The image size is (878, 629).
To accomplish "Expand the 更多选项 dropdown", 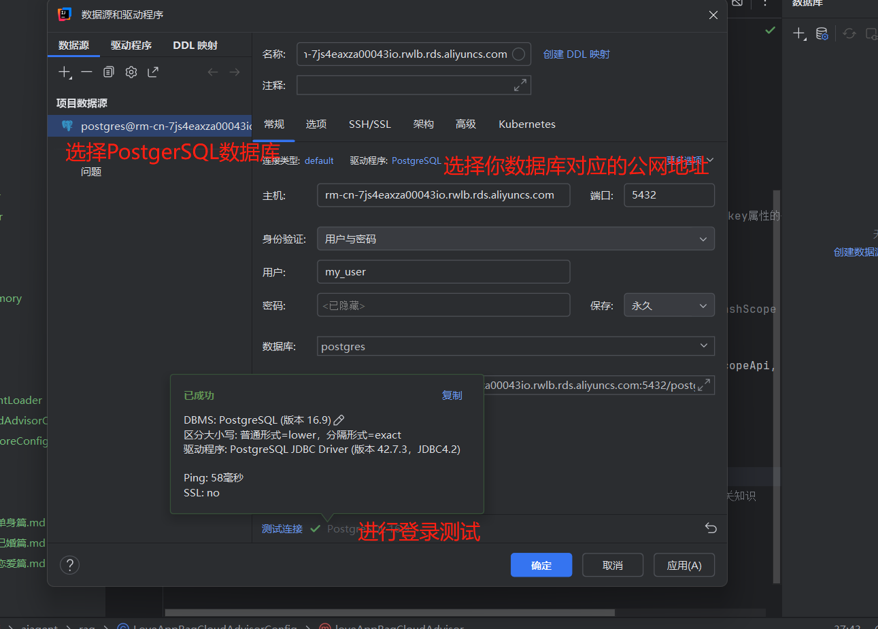I will pos(690,160).
